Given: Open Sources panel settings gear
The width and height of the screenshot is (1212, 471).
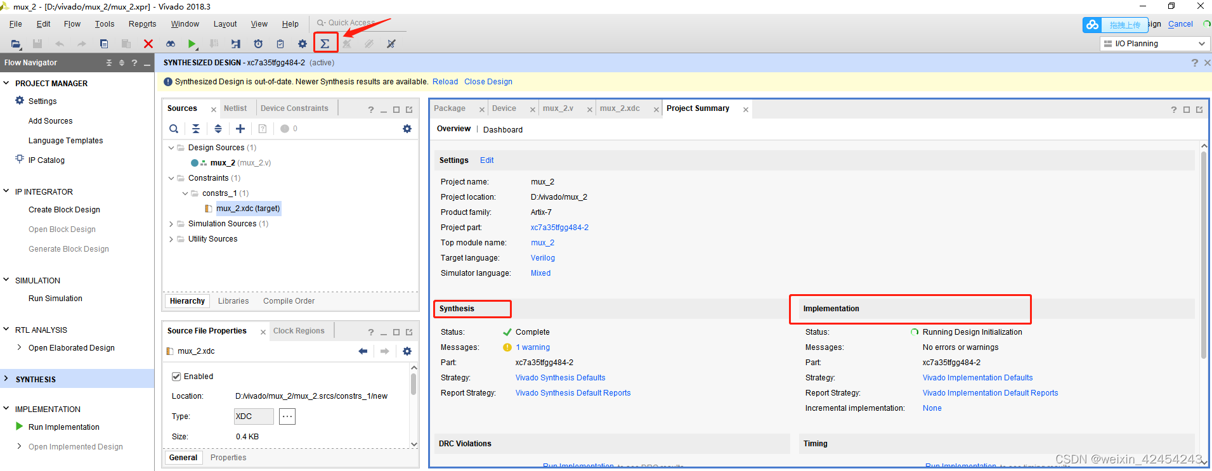Looking at the screenshot, I should pyautogui.click(x=407, y=129).
